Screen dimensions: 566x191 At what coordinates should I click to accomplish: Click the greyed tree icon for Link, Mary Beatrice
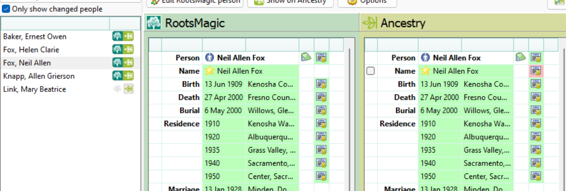[117, 89]
